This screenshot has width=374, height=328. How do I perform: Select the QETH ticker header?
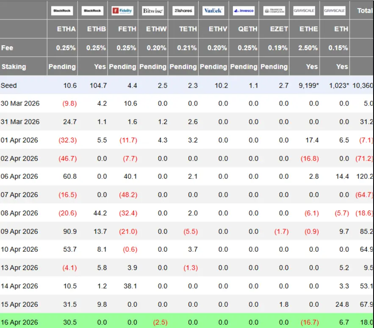248,29
